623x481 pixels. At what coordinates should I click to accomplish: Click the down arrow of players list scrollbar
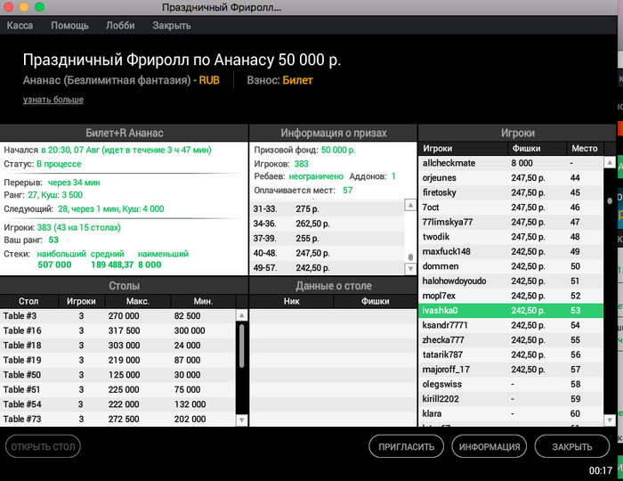(x=610, y=420)
